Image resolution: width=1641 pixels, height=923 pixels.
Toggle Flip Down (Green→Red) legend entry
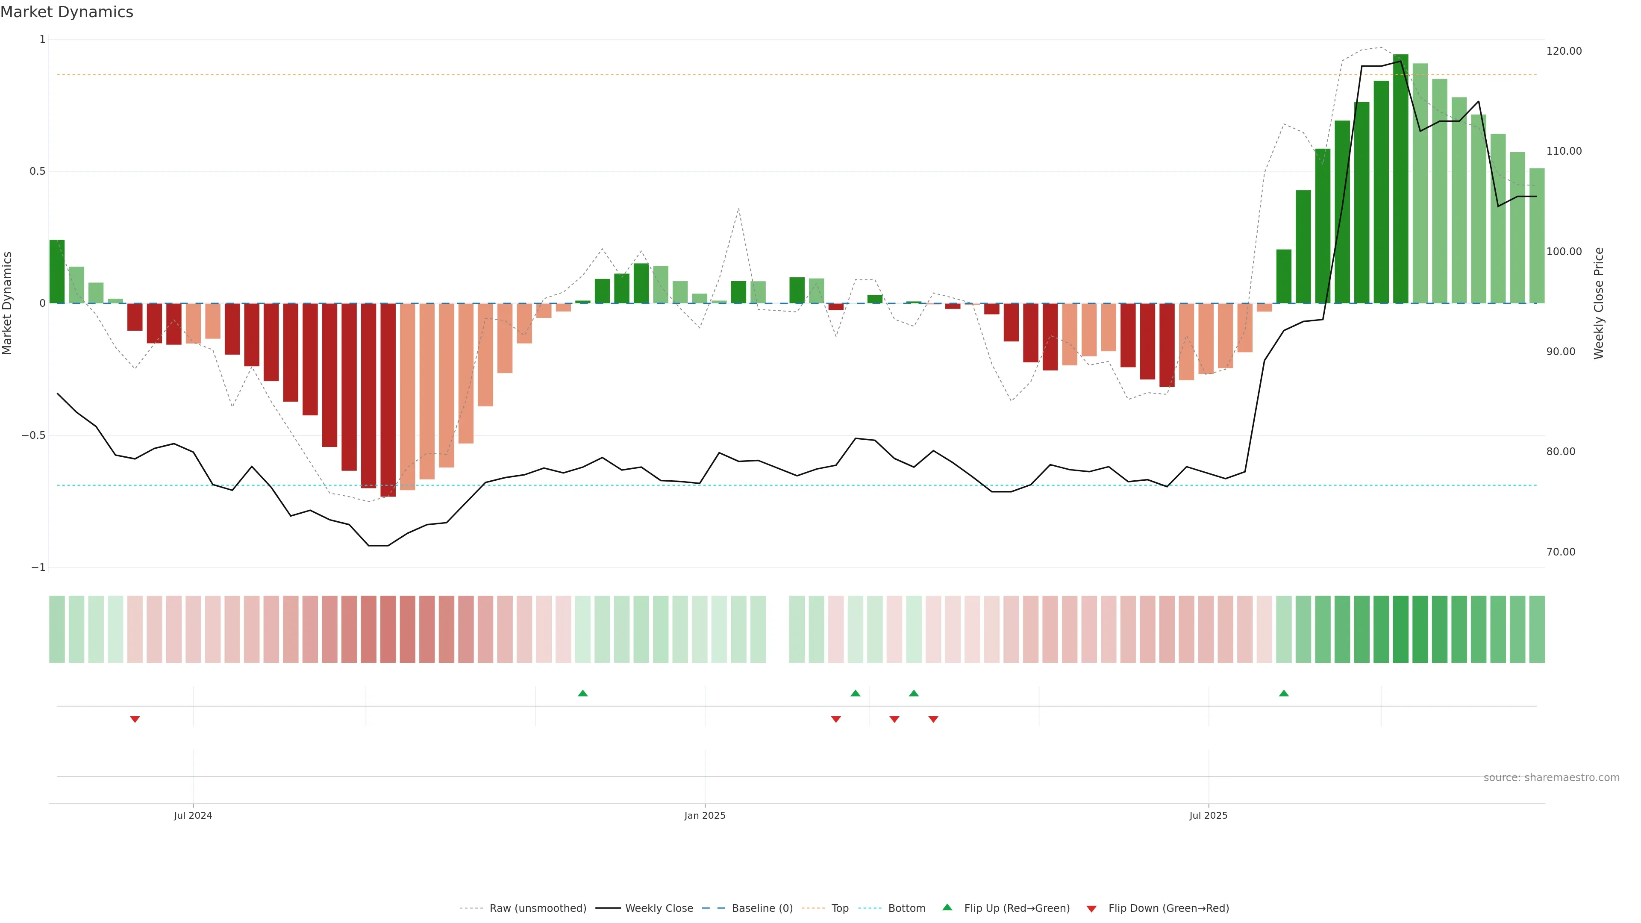click(x=1168, y=908)
